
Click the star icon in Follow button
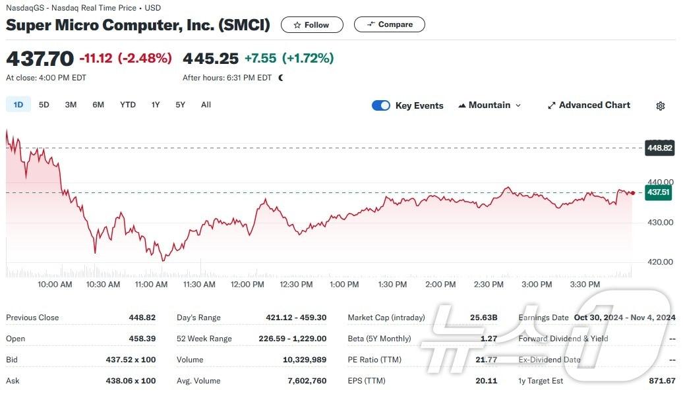pyautogui.click(x=297, y=25)
